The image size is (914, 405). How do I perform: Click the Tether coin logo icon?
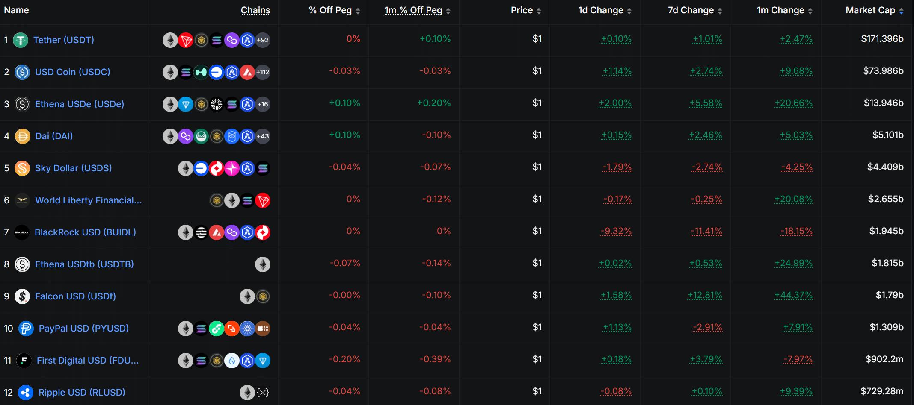tap(20, 40)
